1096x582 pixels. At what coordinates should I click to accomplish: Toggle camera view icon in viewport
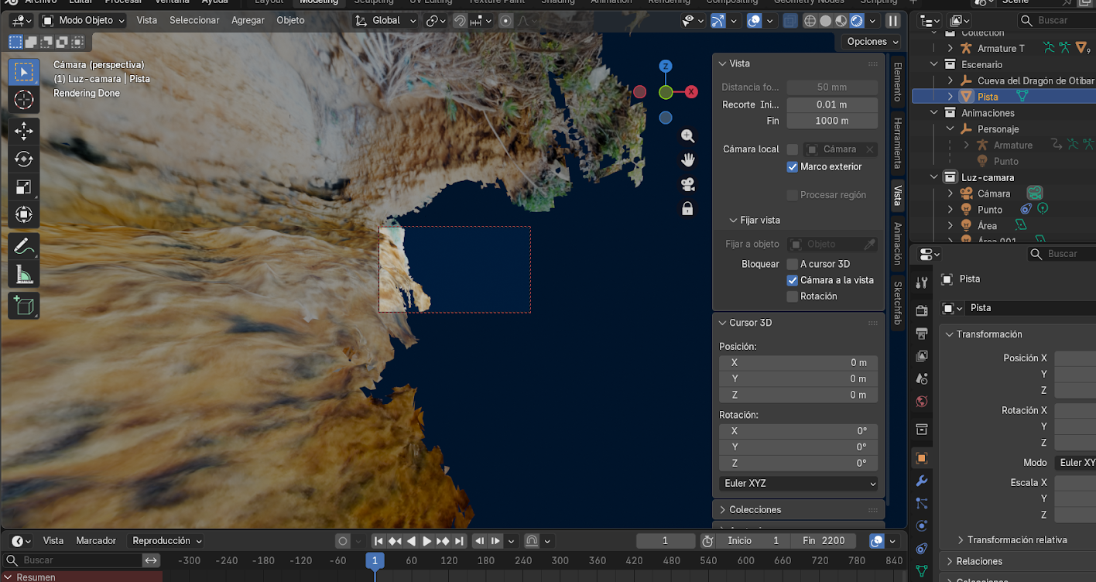tap(687, 184)
